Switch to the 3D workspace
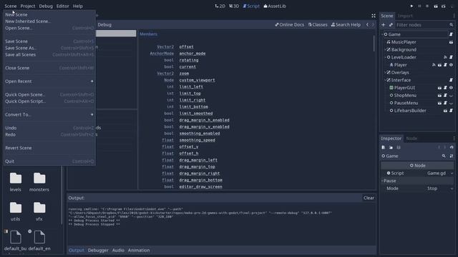 click(x=234, y=6)
